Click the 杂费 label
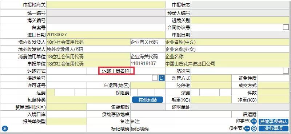The width and height of the screenshot is (291, 134). point(186,93)
